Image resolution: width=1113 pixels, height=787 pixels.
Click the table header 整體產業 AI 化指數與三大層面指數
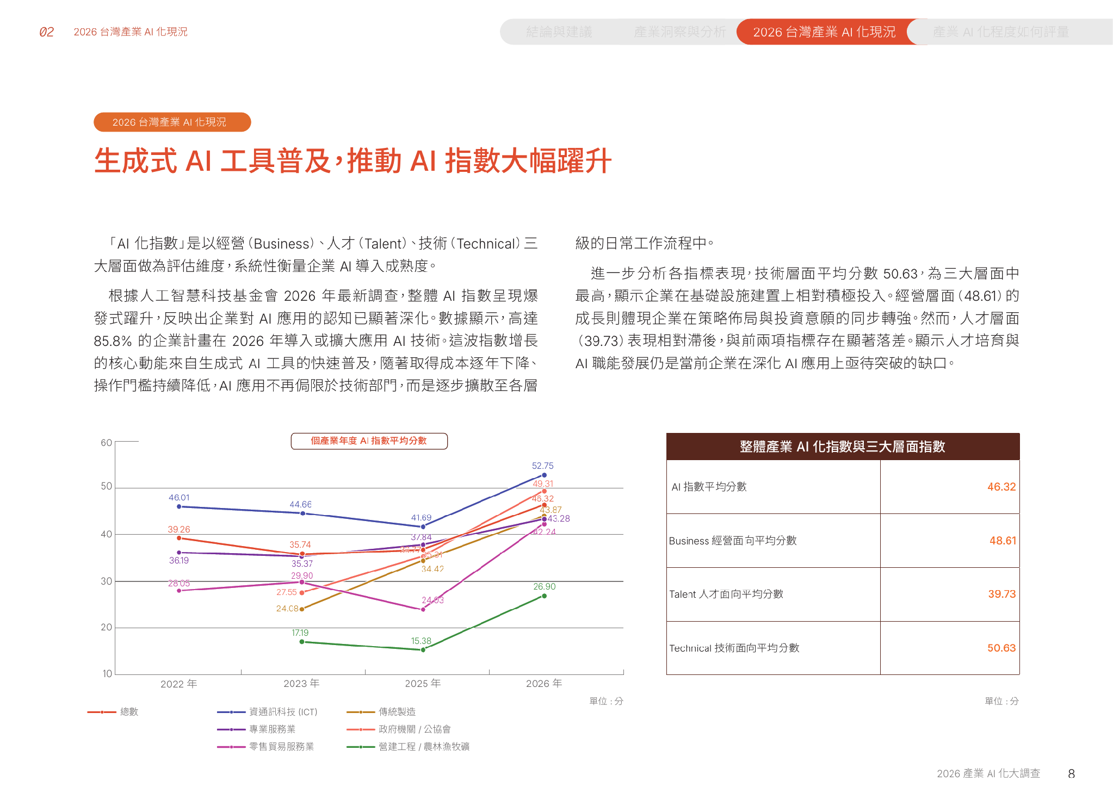843,447
